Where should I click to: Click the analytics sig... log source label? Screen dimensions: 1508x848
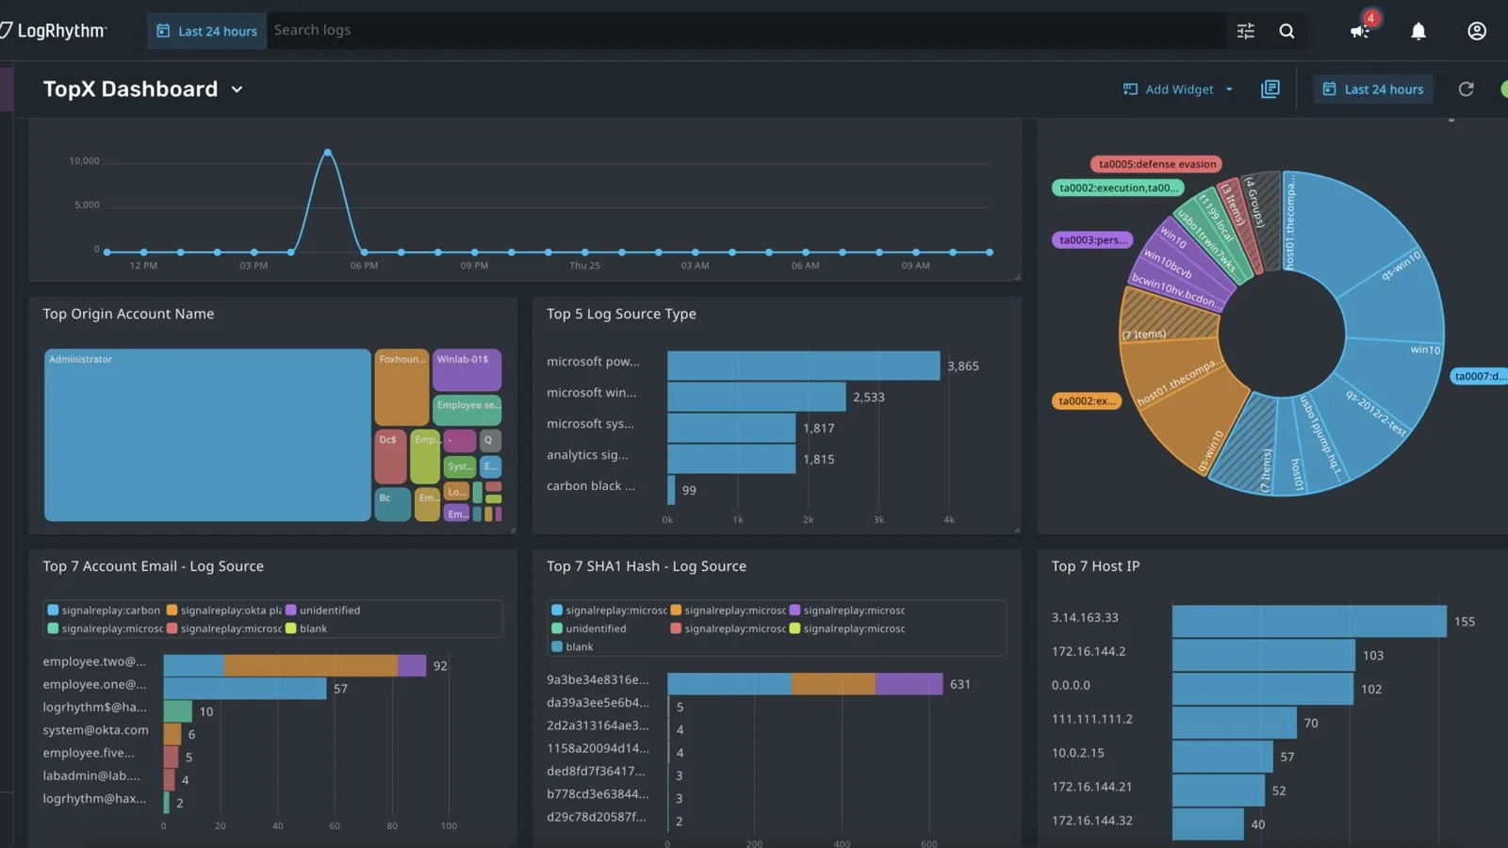click(x=587, y=455)
